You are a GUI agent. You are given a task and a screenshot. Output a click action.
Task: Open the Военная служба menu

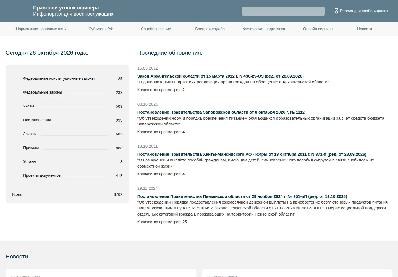210,29
